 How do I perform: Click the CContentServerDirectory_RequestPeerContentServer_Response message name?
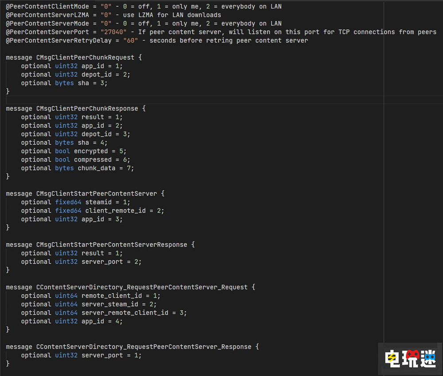pos(144,347)
